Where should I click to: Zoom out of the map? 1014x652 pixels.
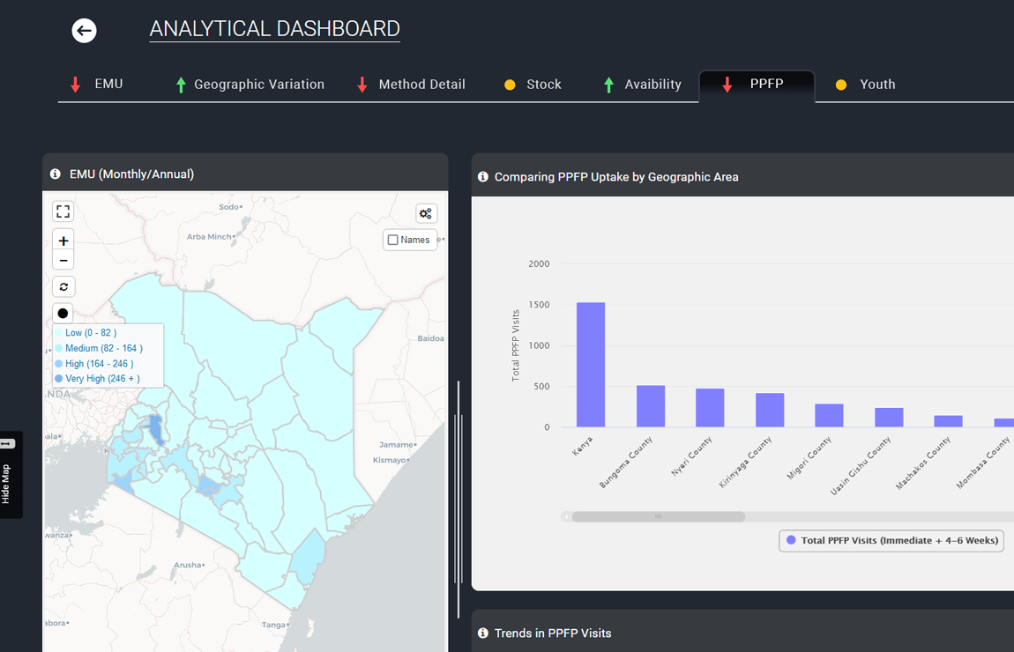coord(63,260)
